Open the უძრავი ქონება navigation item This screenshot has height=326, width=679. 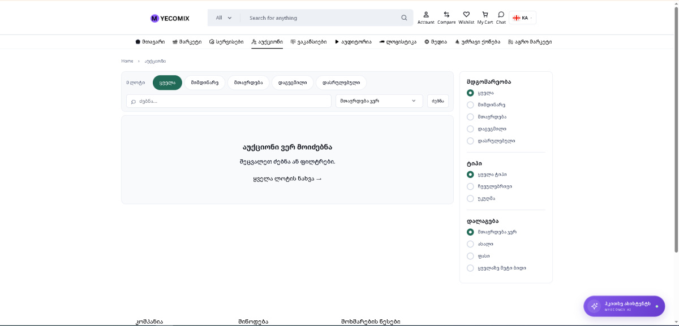tap(478, 42)
